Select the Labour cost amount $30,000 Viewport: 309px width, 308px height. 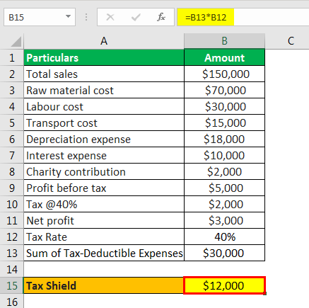[x=224, y=107]
